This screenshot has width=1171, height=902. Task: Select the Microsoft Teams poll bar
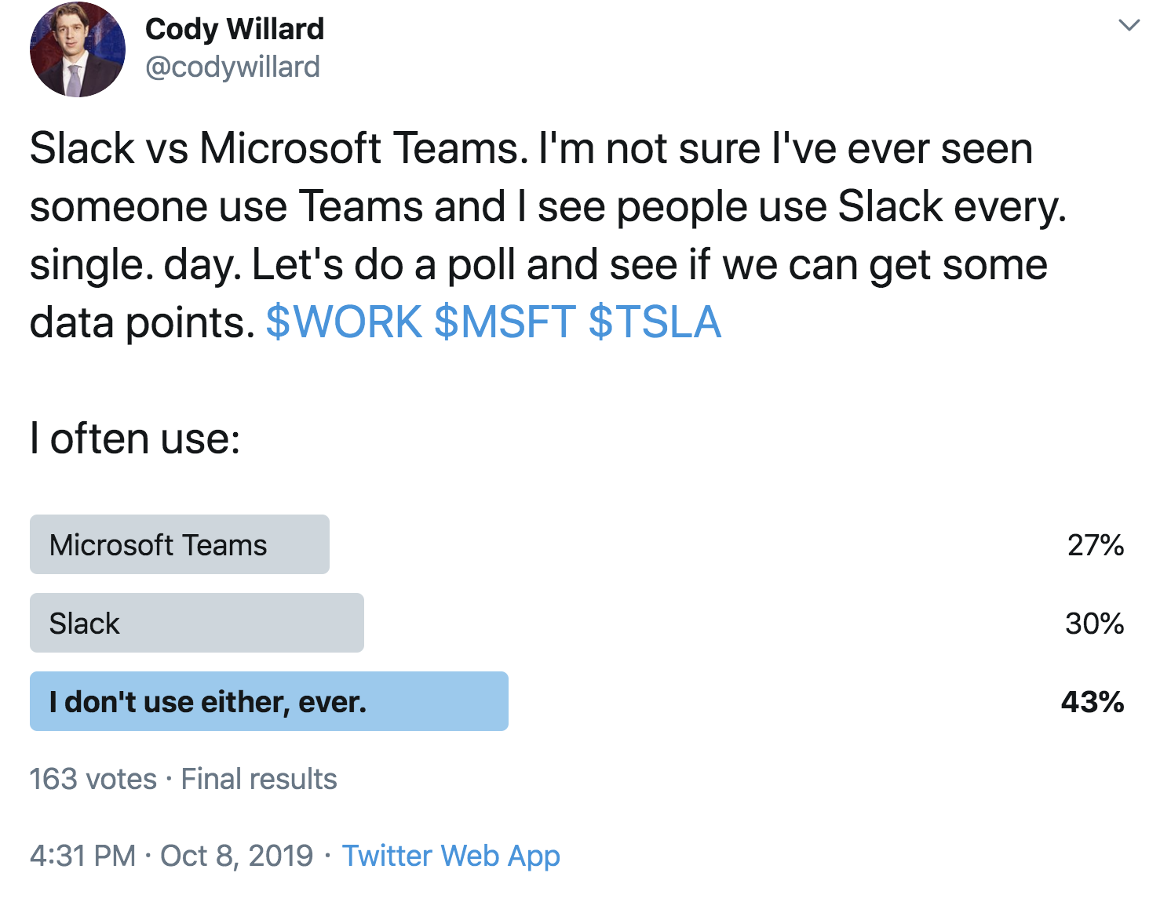(x=180, y=544)
